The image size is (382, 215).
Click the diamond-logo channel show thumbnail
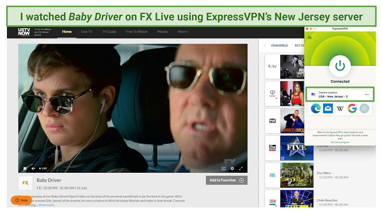(292, 93)
